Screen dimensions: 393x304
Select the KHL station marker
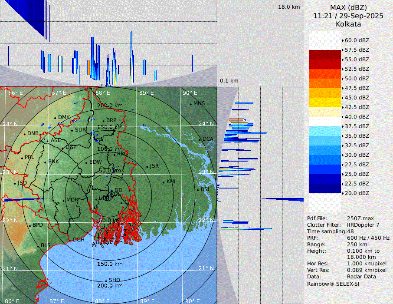tap(164, 182)
